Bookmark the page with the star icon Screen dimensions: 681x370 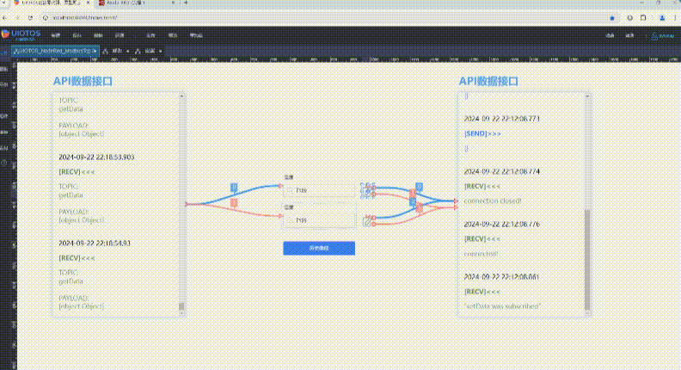pyautogui.click(x=612, y=18)
